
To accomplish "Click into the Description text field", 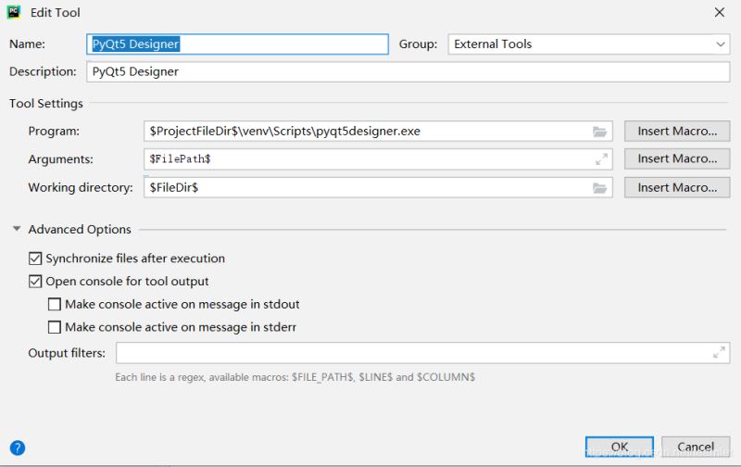I will pos(408,71).
